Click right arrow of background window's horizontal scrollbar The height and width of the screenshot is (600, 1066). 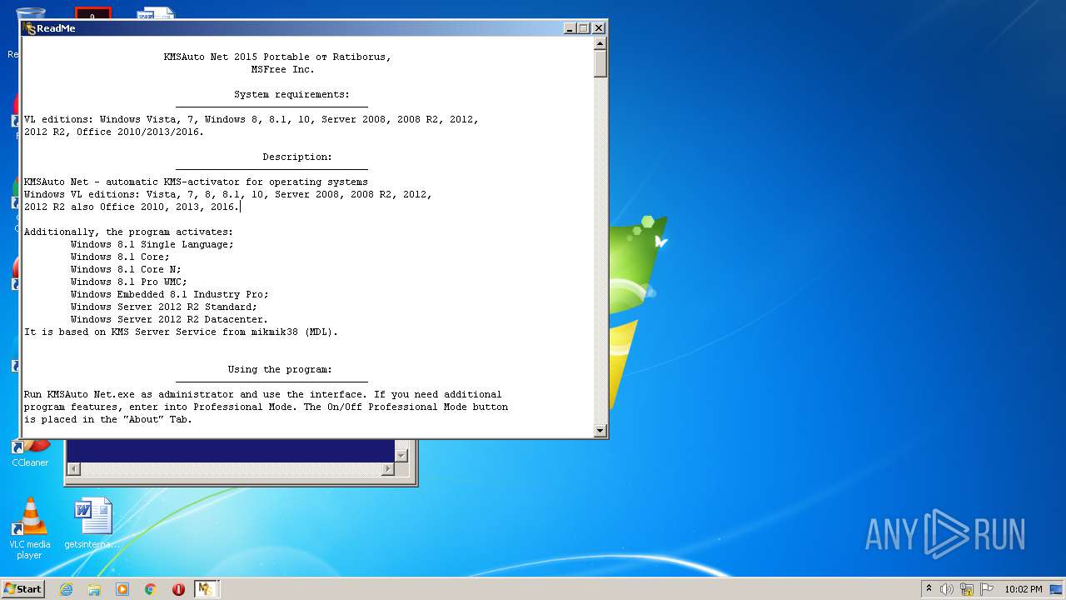pyautogui.click(x=387, y=469)
